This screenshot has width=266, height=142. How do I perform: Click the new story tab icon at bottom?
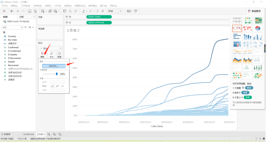click(60, 134)
